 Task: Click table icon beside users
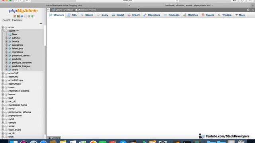tap(10, 70)
